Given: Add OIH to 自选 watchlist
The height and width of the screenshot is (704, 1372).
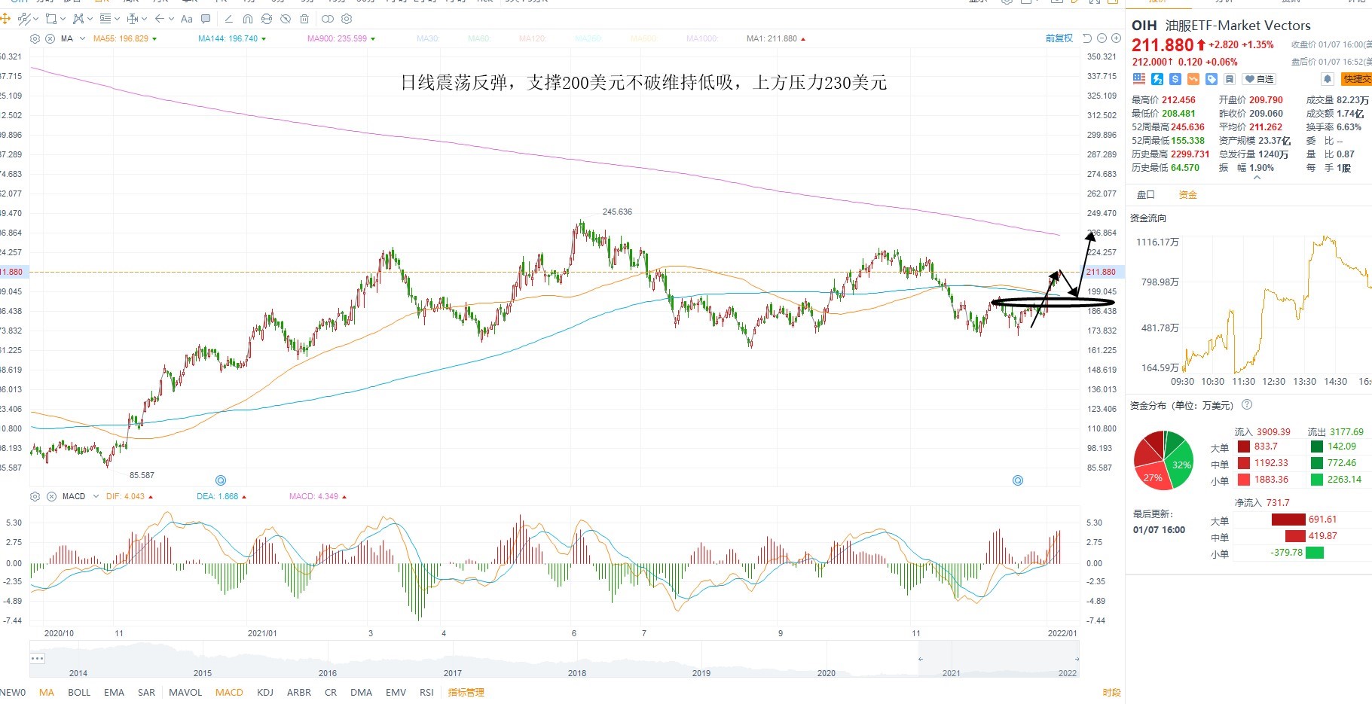Looking at the screenshot, I should pos(1259,78).
